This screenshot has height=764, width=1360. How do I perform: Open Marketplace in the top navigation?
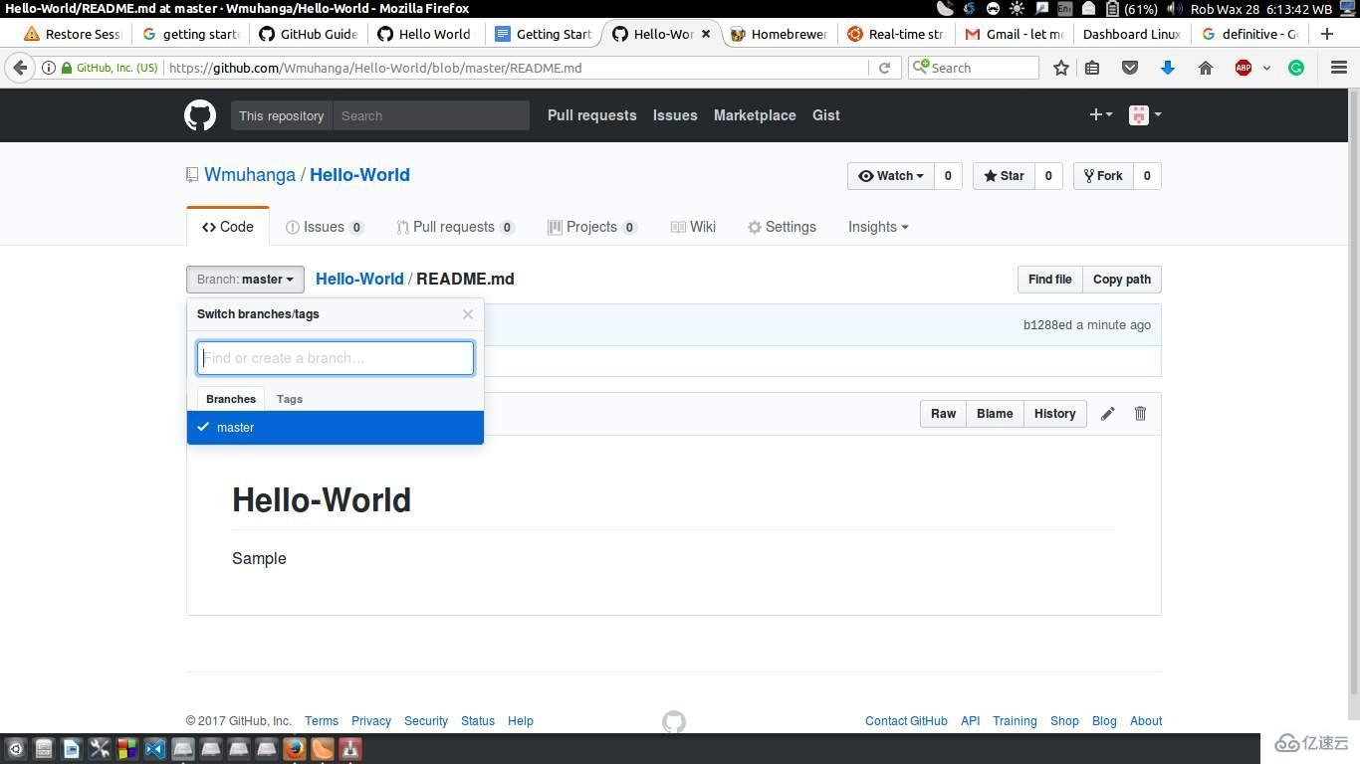point(755,115)
